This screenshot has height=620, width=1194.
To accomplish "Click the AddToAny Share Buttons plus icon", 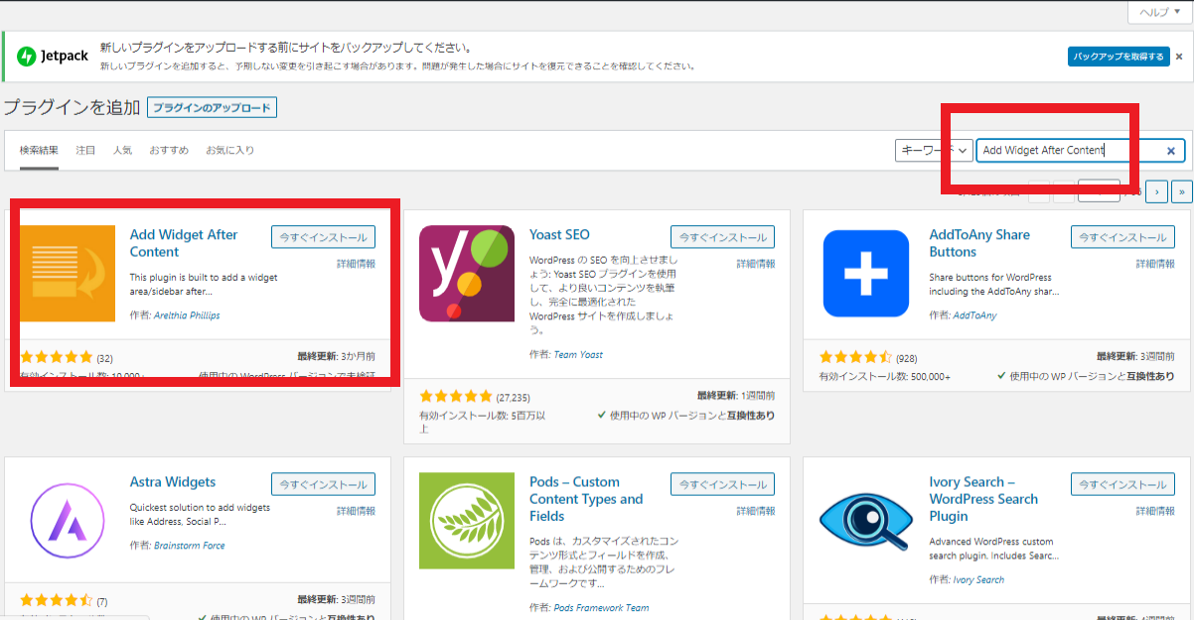I will [x=866, y=274].
